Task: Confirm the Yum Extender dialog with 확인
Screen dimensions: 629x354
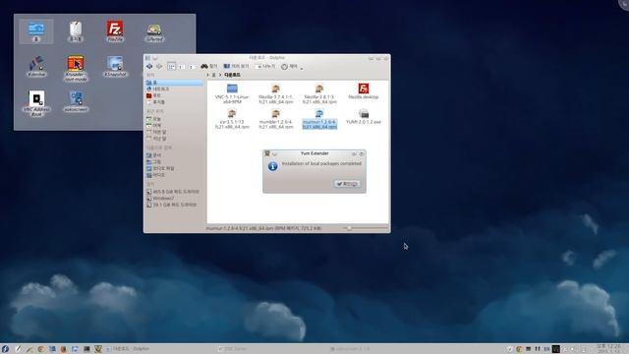Action: (x=347, y=184)
